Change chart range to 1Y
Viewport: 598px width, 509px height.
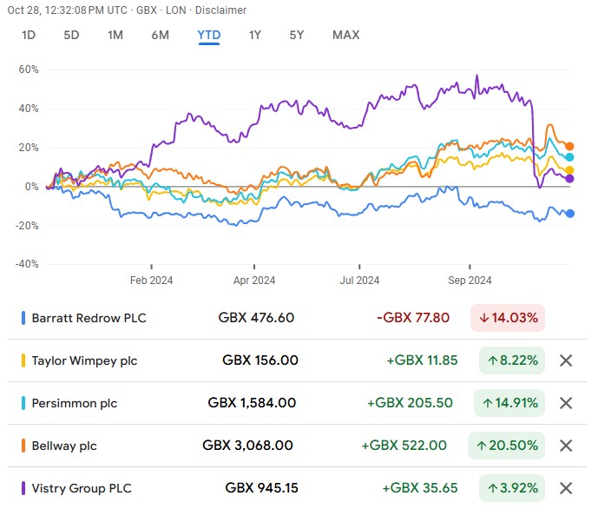coord(254,36)
